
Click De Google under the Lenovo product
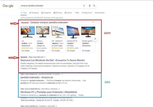coord(41,51)
